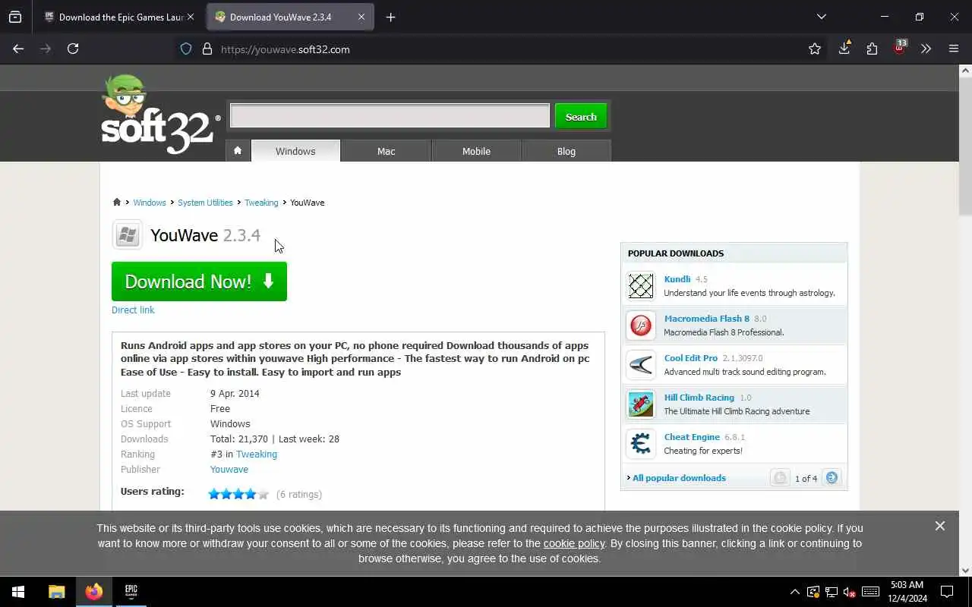Open Macromedia Flash 8 download link

pyautogui.click(x=706, y=319)
